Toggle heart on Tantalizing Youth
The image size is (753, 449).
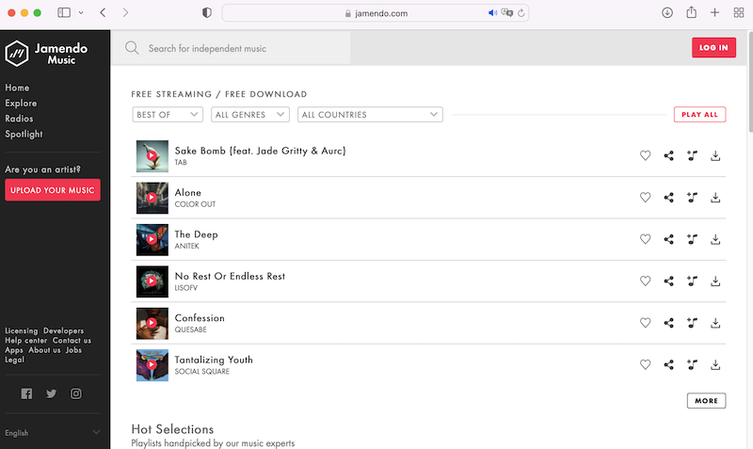tap(645, 364)
